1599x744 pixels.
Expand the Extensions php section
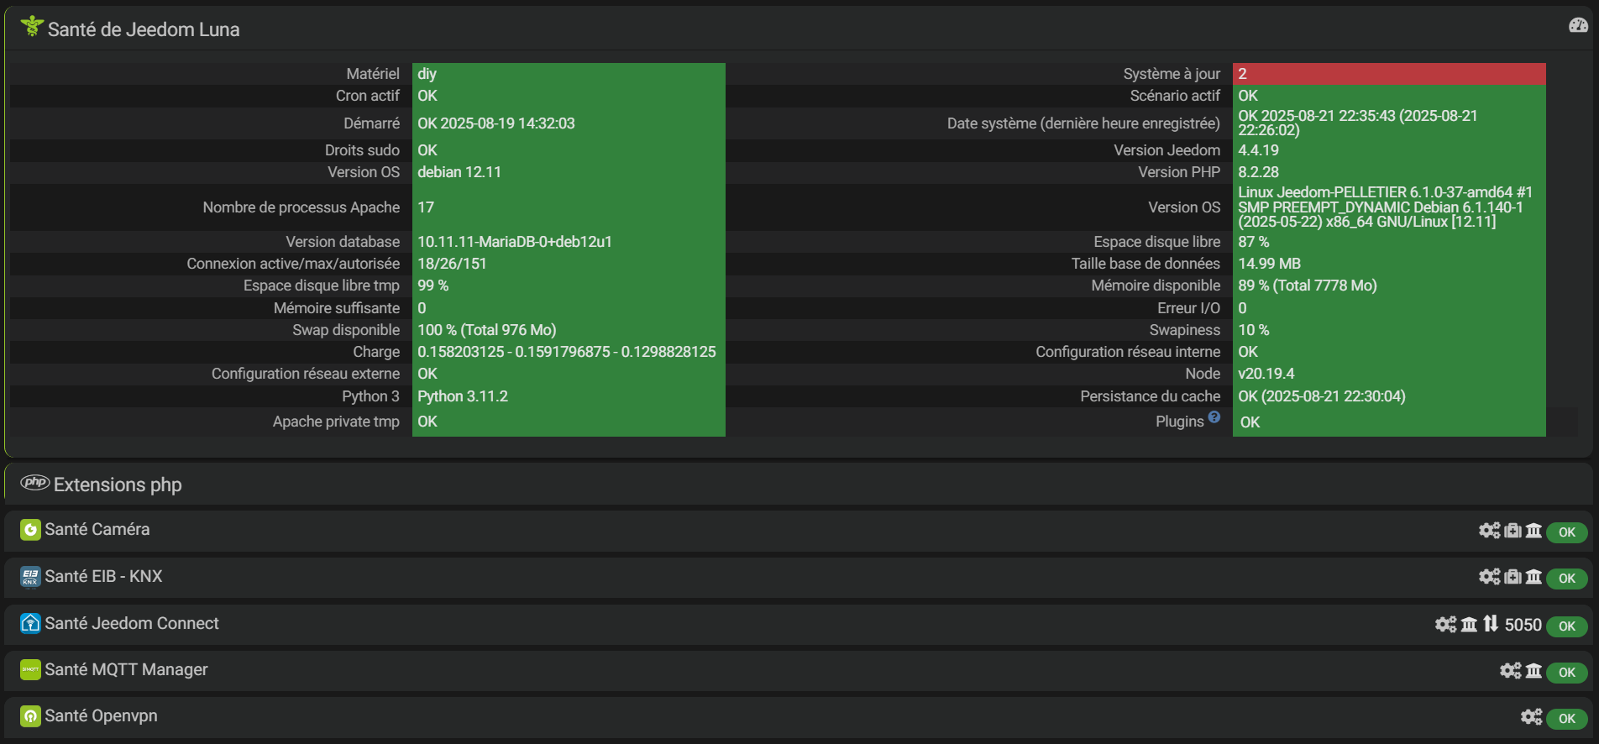(x=118, y=485)
